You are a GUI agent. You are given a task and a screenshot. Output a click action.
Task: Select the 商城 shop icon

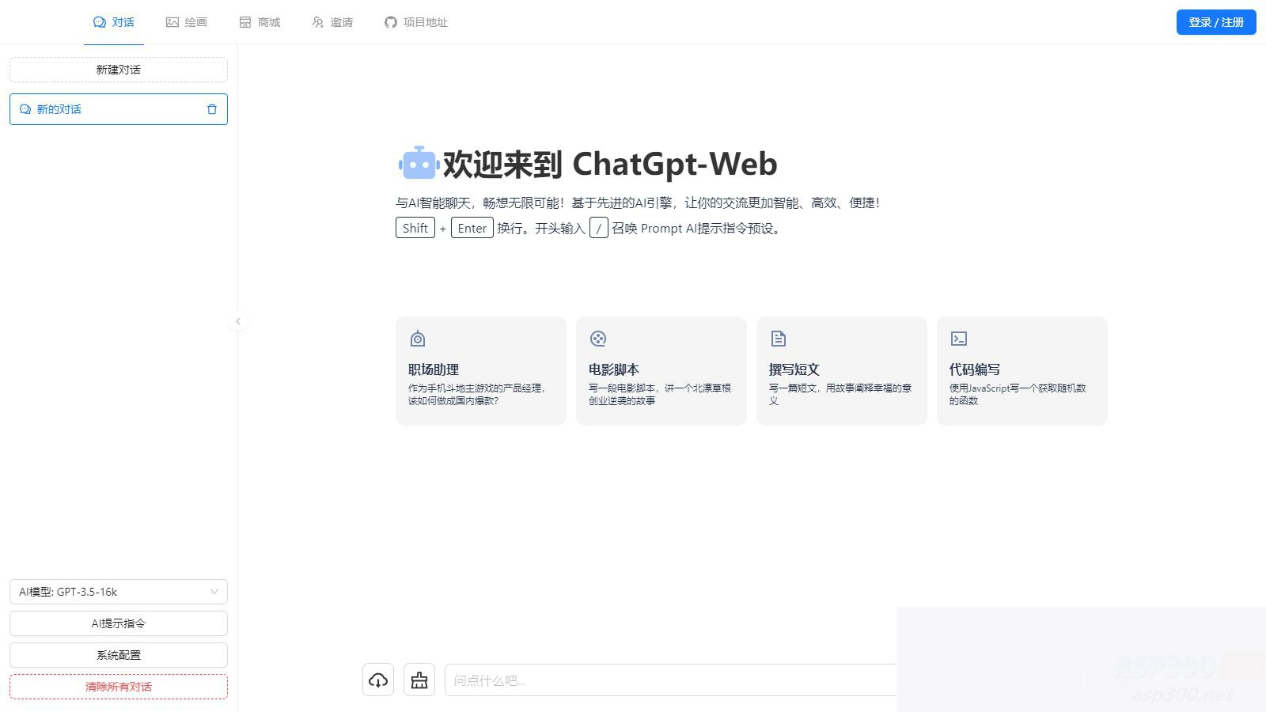[244, 22]
